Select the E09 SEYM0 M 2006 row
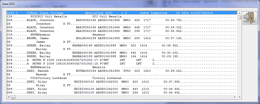 (x=122, y=60)
